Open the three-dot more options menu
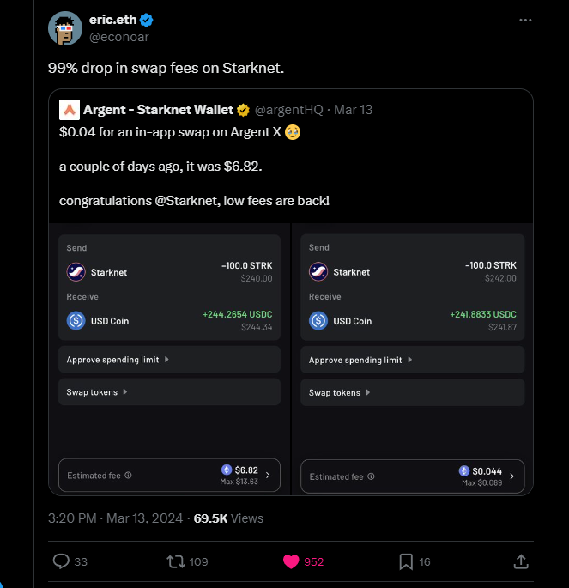 [525, 20]
